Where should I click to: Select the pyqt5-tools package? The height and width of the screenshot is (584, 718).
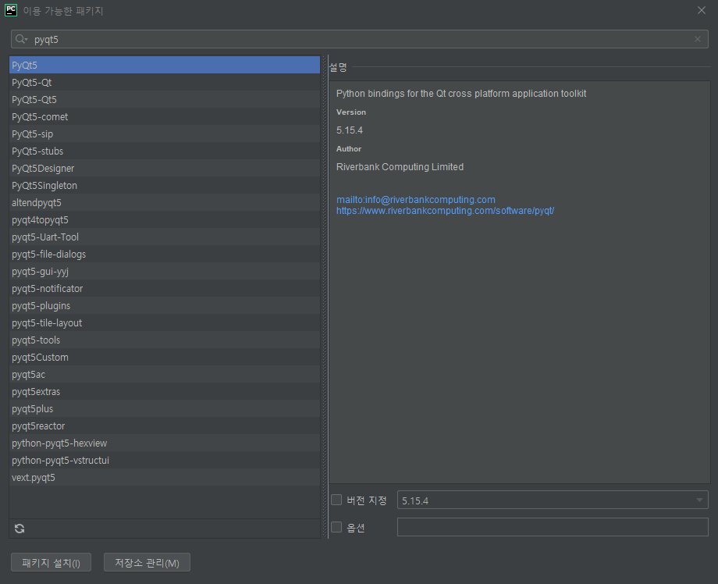pyautogui.click(x=165, y=340)
